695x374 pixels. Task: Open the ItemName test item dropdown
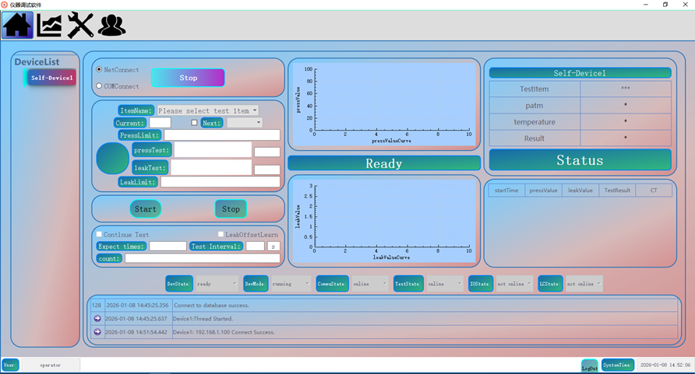click(207, 111)
